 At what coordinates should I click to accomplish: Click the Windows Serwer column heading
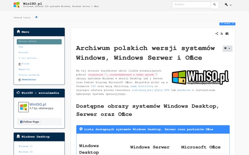[150, 147]
